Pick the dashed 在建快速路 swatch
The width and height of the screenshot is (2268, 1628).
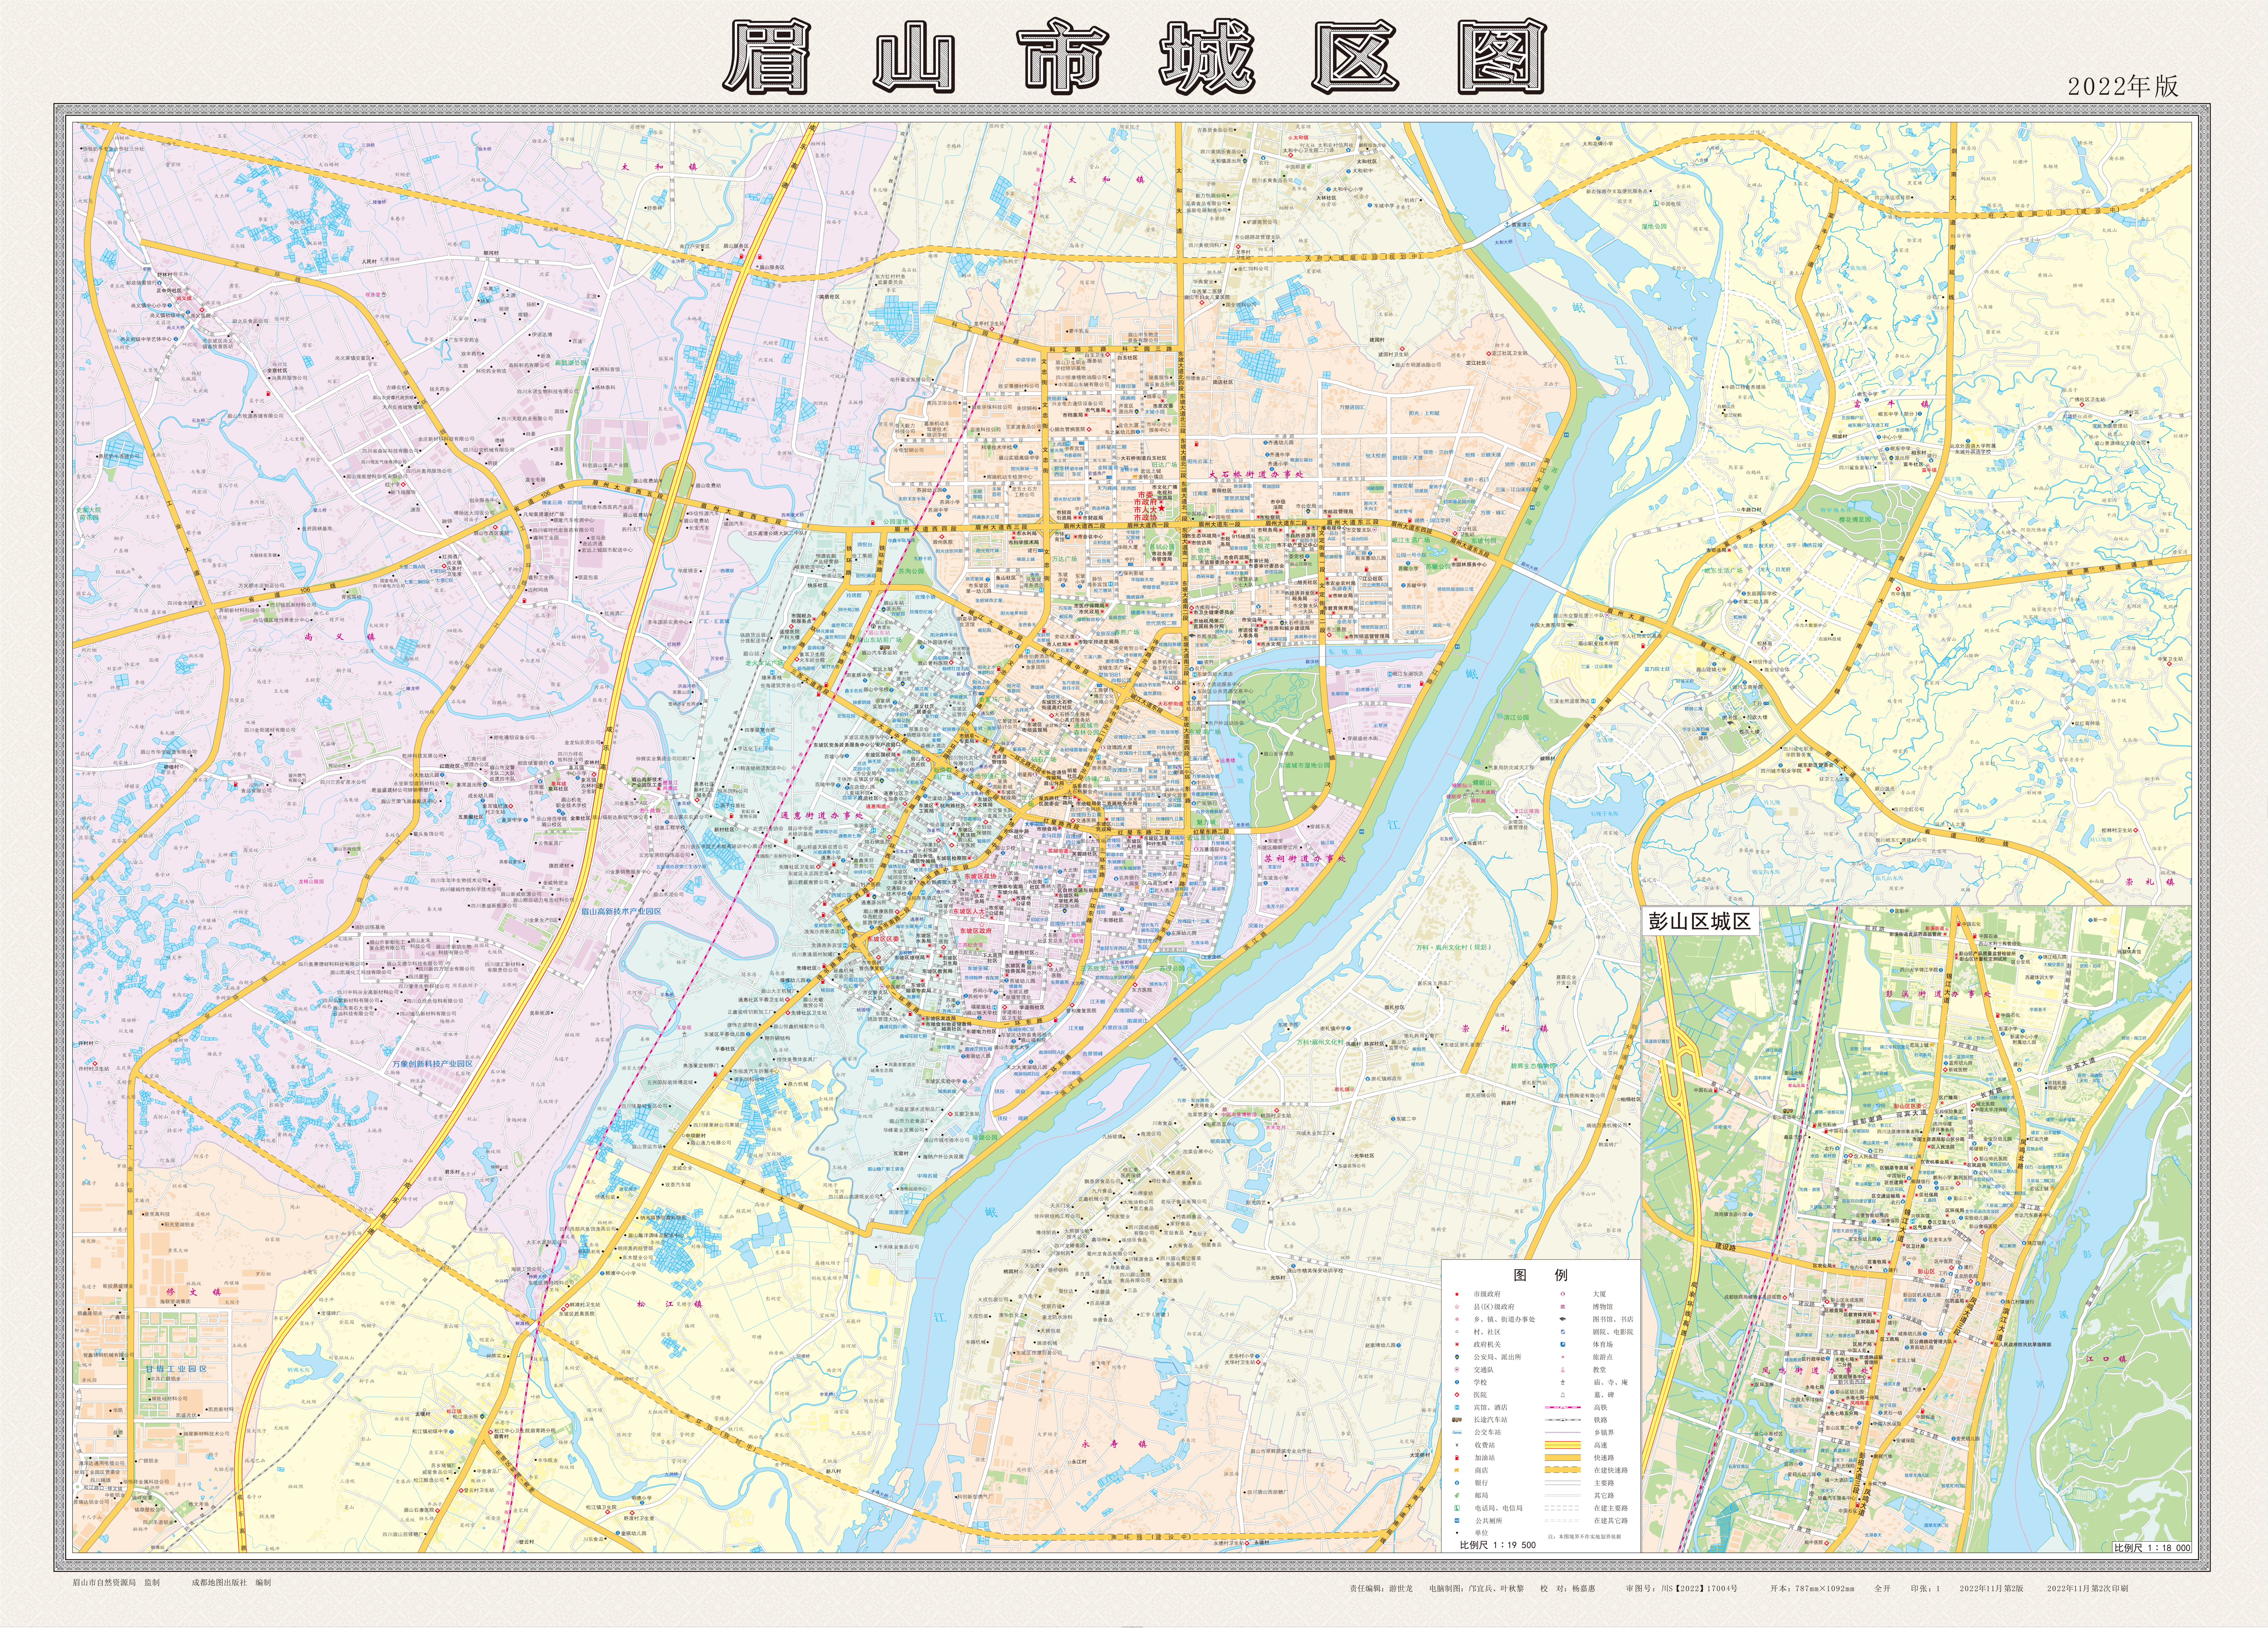(1563, 1470)
